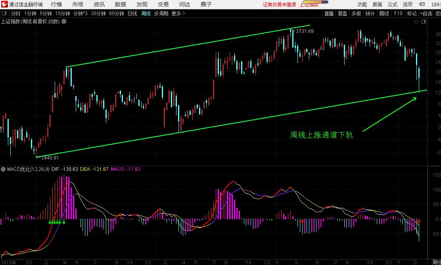
Task: Toggle the left sidebar panel icon
Action: click(4, 13)
